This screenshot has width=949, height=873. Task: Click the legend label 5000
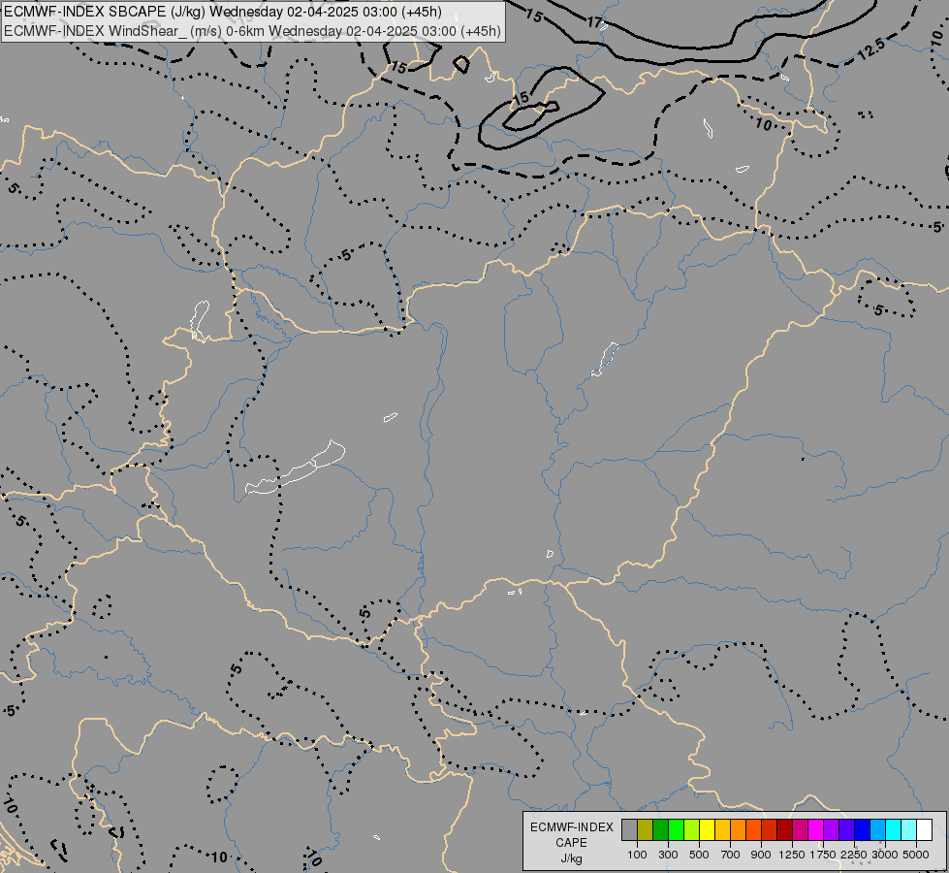tap(916, 855)
